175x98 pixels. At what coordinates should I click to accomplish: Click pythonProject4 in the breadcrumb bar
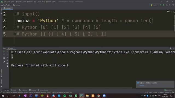pyautogui.click(x=6, y=5)
